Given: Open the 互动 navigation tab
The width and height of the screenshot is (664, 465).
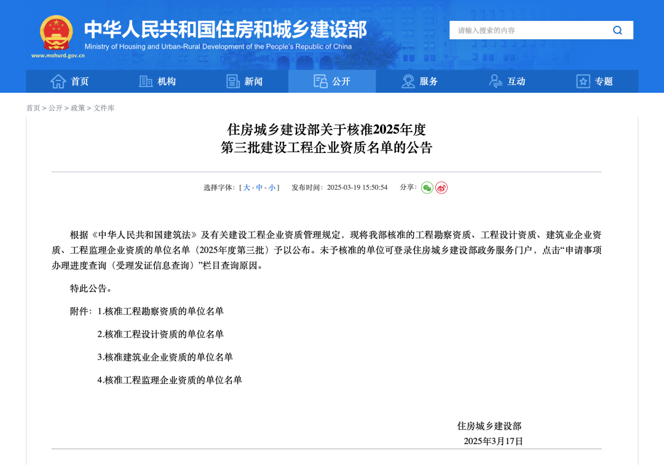Looking at the screenshot, I should coord(507,81).
